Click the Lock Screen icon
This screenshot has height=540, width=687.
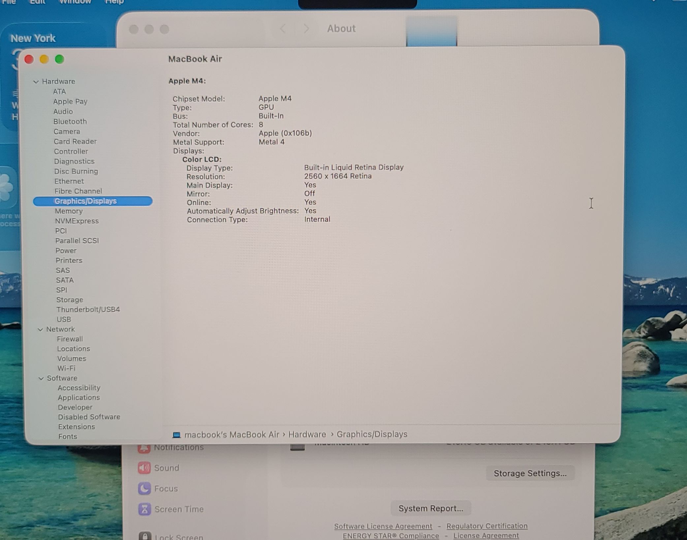145,536
